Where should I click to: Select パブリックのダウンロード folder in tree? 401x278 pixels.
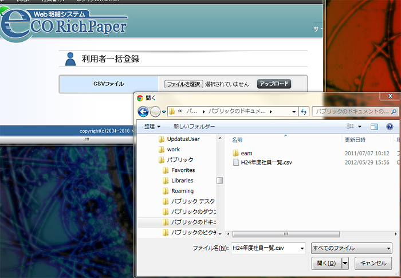(189, 212)
